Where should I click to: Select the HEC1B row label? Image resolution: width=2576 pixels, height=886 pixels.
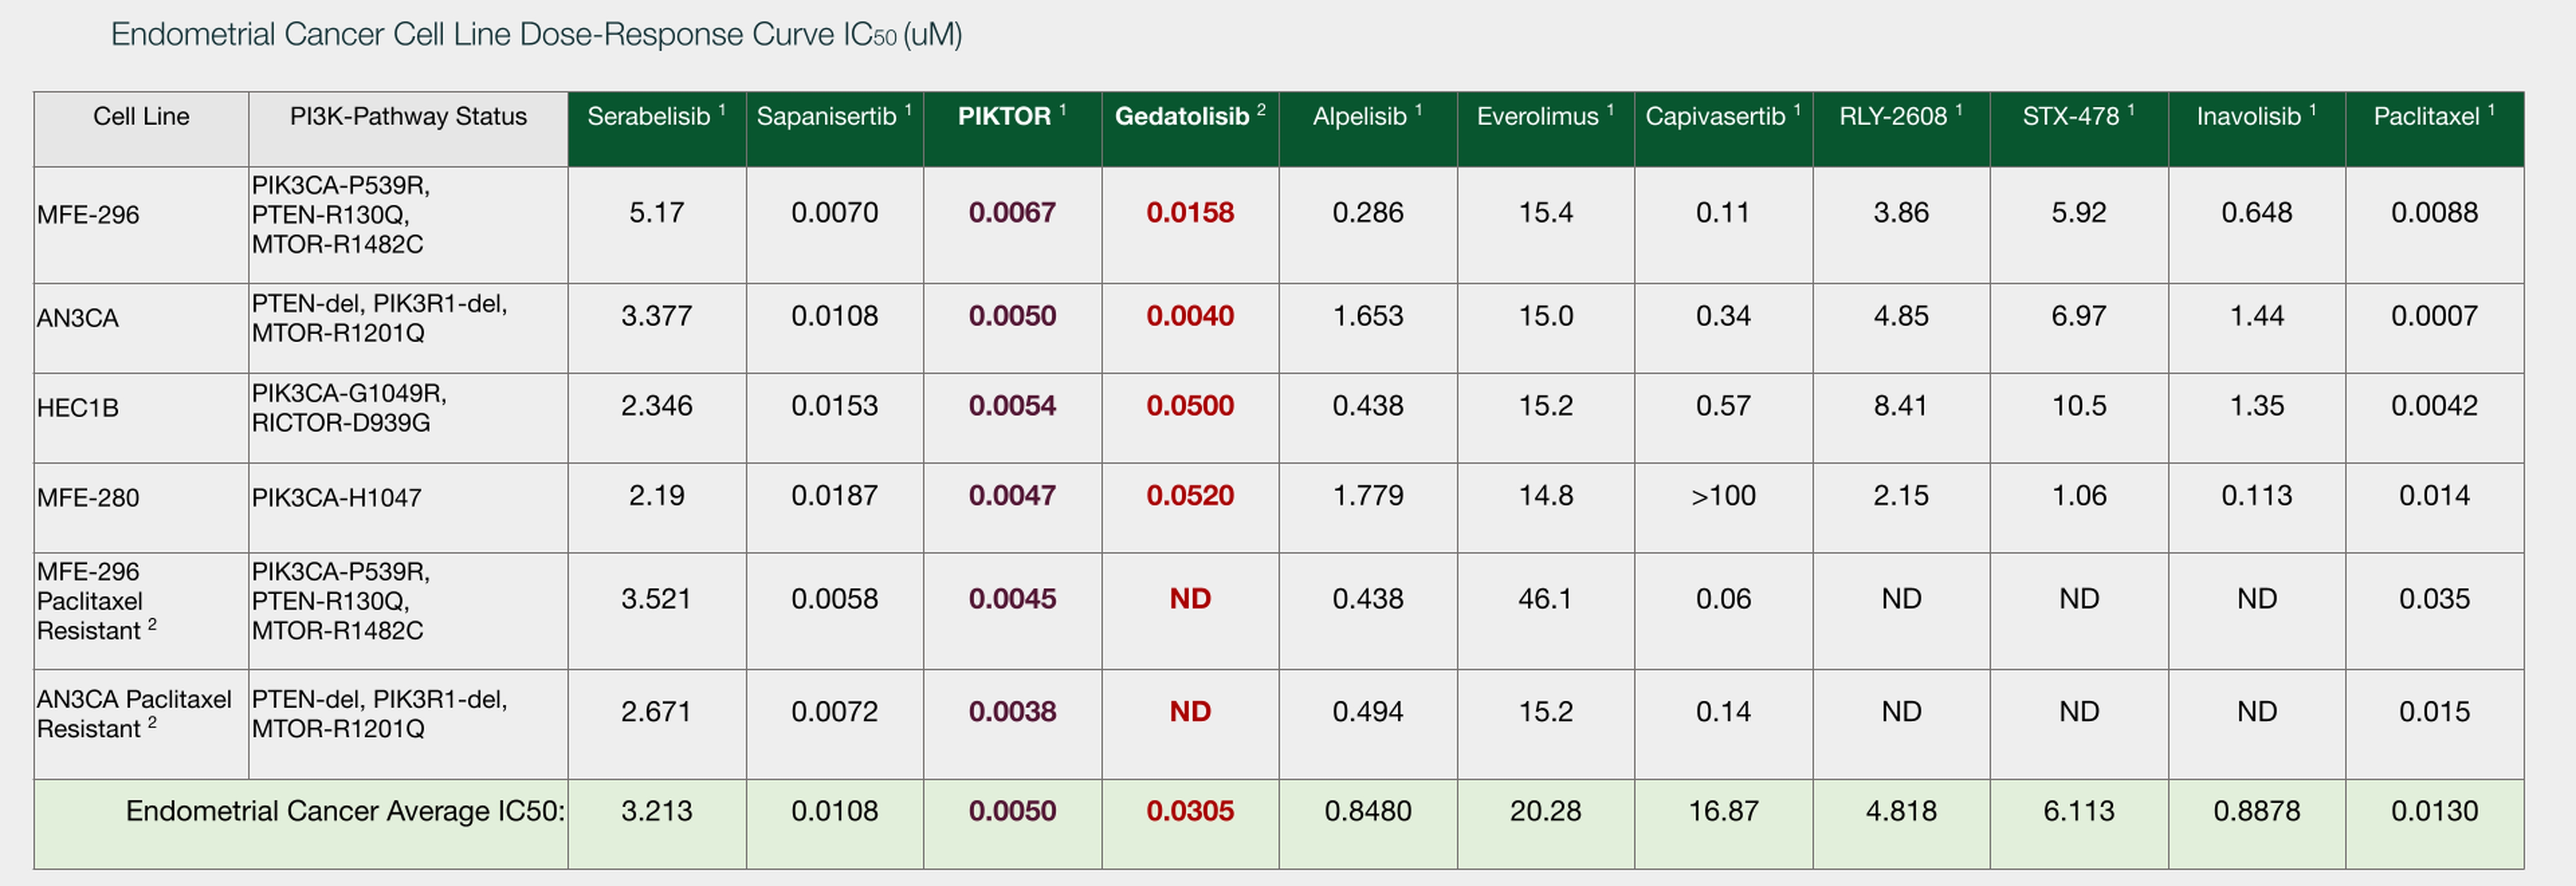(78, 408)
